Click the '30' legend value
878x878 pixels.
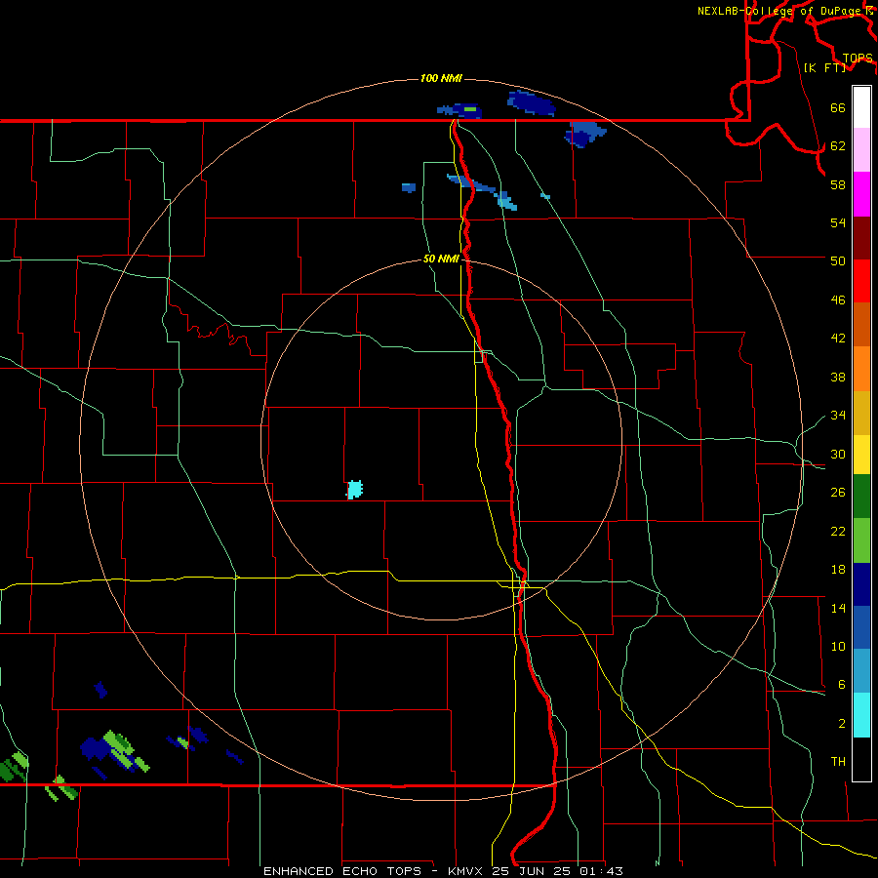(838, 454)
